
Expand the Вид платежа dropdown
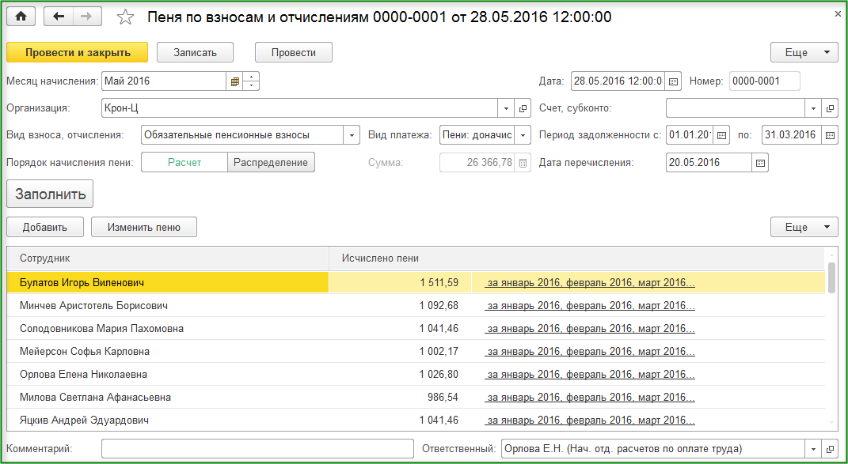point(523,135)
